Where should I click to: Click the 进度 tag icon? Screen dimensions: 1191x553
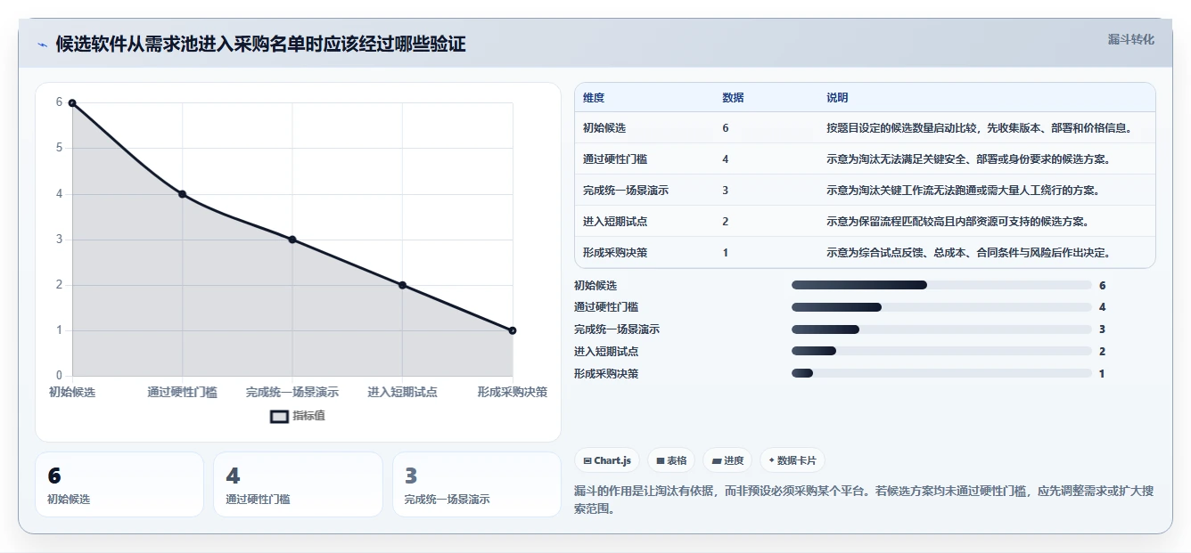tap(716, 460)
